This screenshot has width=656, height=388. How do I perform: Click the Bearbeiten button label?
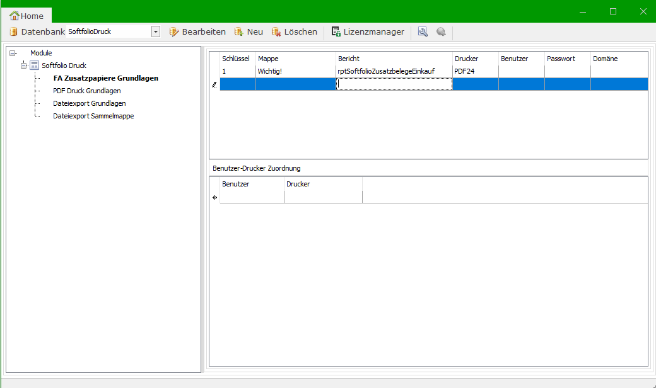[204, 31]
